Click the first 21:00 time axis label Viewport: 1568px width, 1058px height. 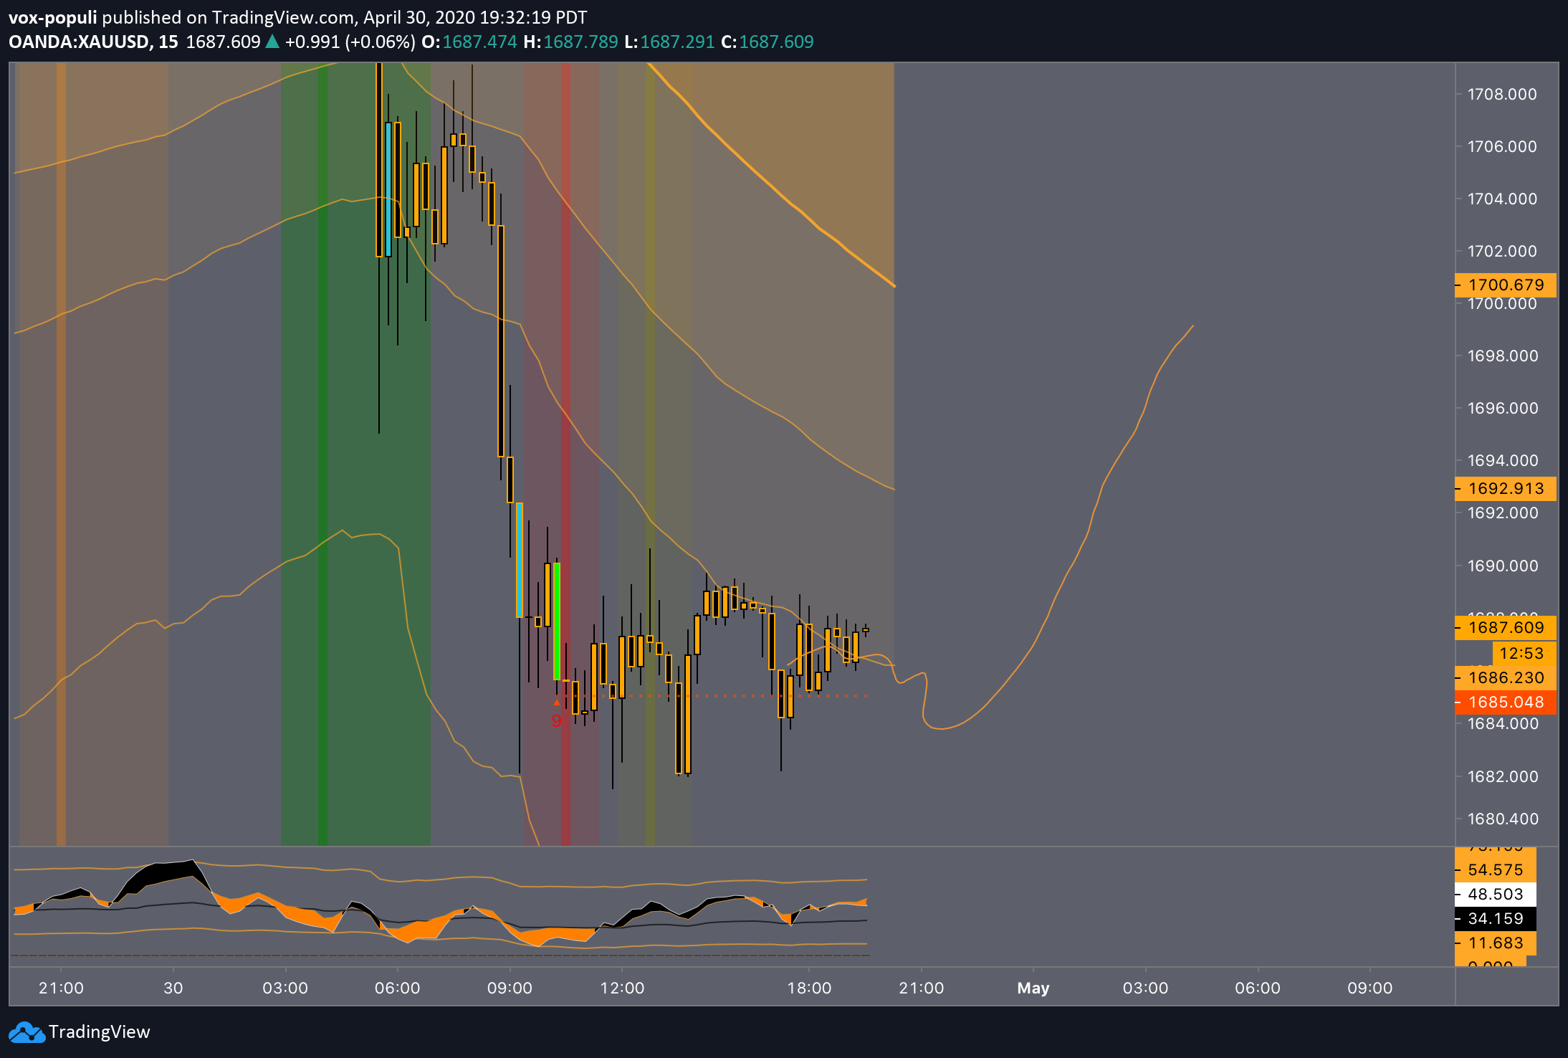61,988
